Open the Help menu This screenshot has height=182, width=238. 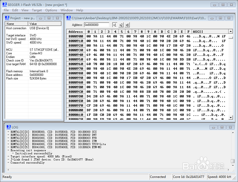pos(80,10)
